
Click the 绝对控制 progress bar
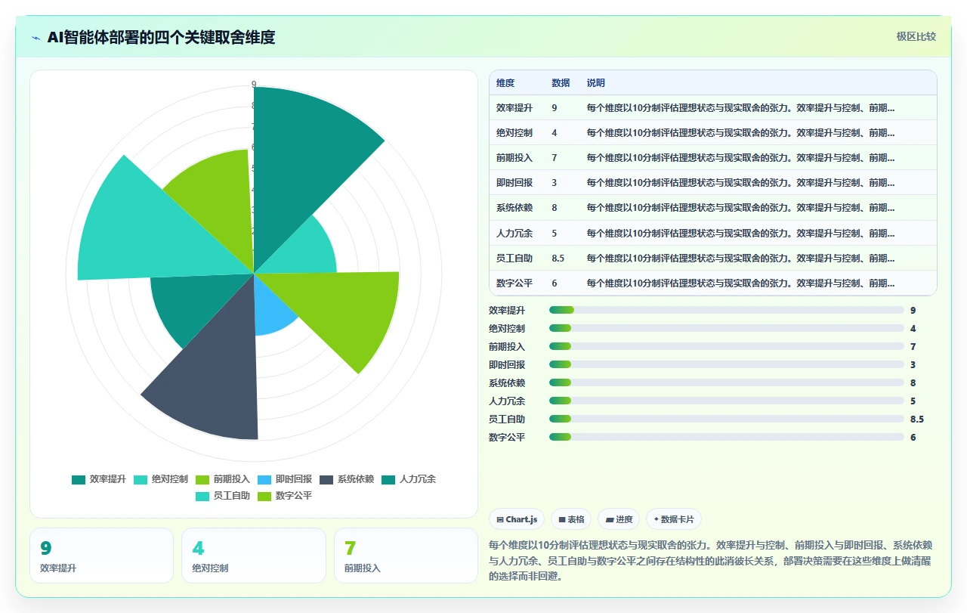click(727, 328)
